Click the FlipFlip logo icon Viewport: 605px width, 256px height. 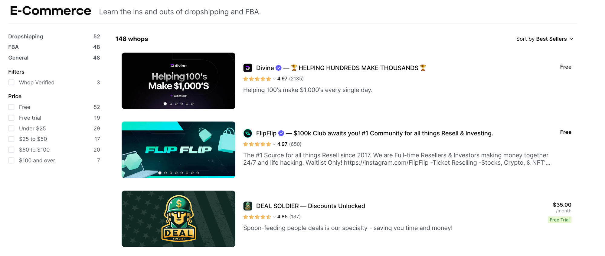(x=248, y=133)
